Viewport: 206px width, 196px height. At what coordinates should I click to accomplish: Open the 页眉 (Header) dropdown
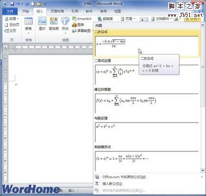click(x=128, y=19)
